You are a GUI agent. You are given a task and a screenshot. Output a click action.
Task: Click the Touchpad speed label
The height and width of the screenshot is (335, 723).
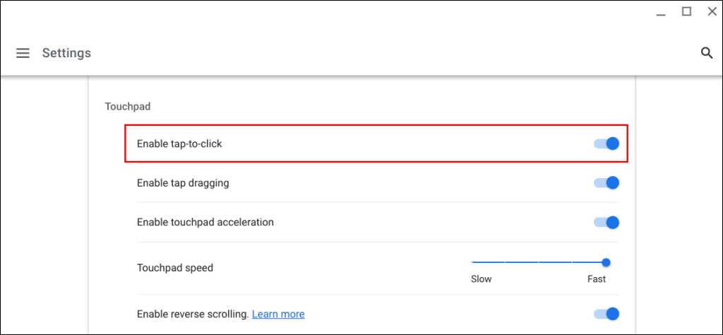(x=174, y=268)
